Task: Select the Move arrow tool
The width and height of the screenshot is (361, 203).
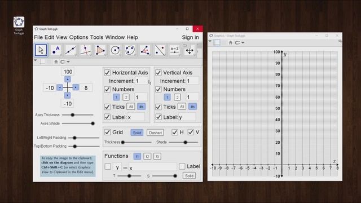Action: pyautogui.click(x=41, y=50)
